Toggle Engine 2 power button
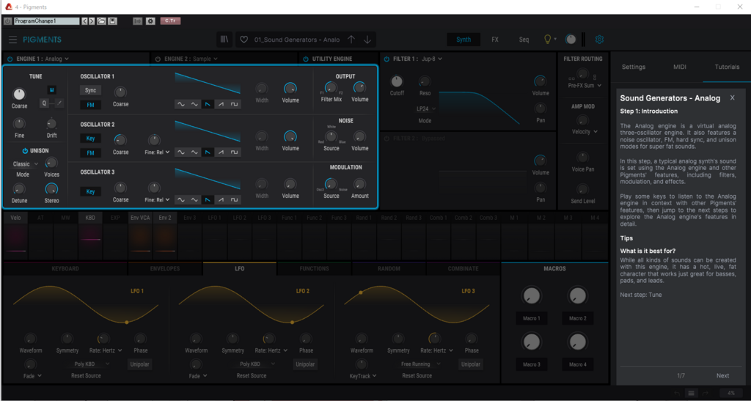The width and height of the screenshot is (751, 401). pos(158,59)
